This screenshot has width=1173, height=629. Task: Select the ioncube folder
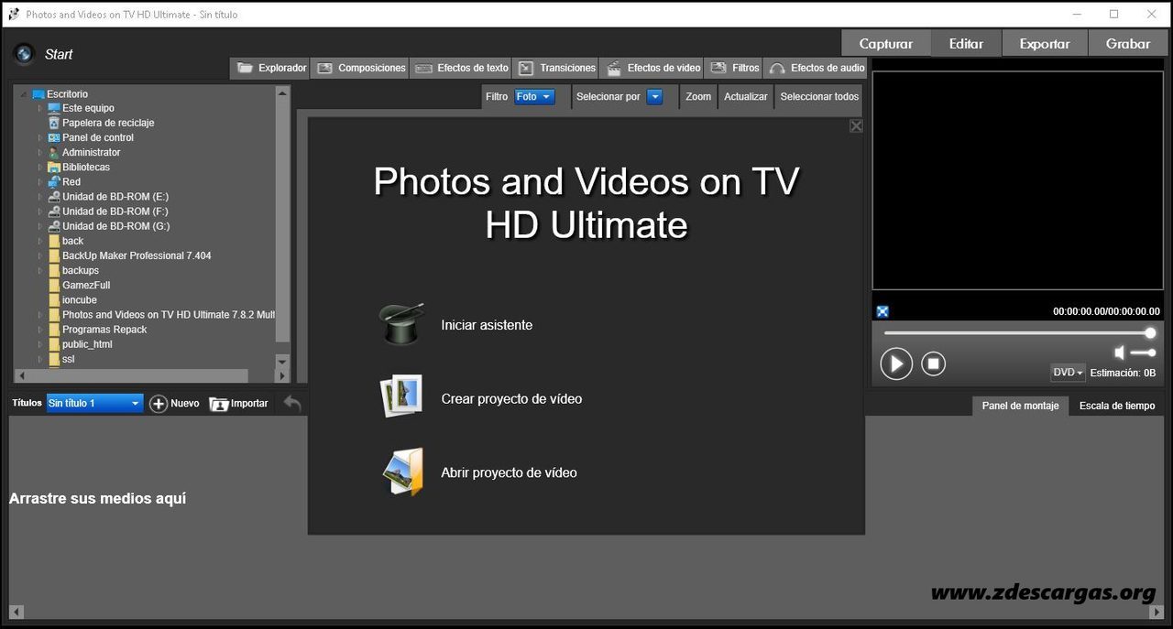tap(79, 300)
